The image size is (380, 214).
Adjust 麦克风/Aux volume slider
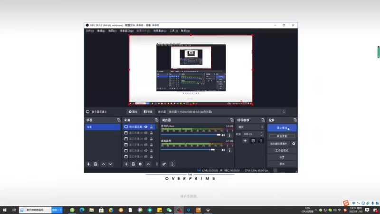pos(191,135)
